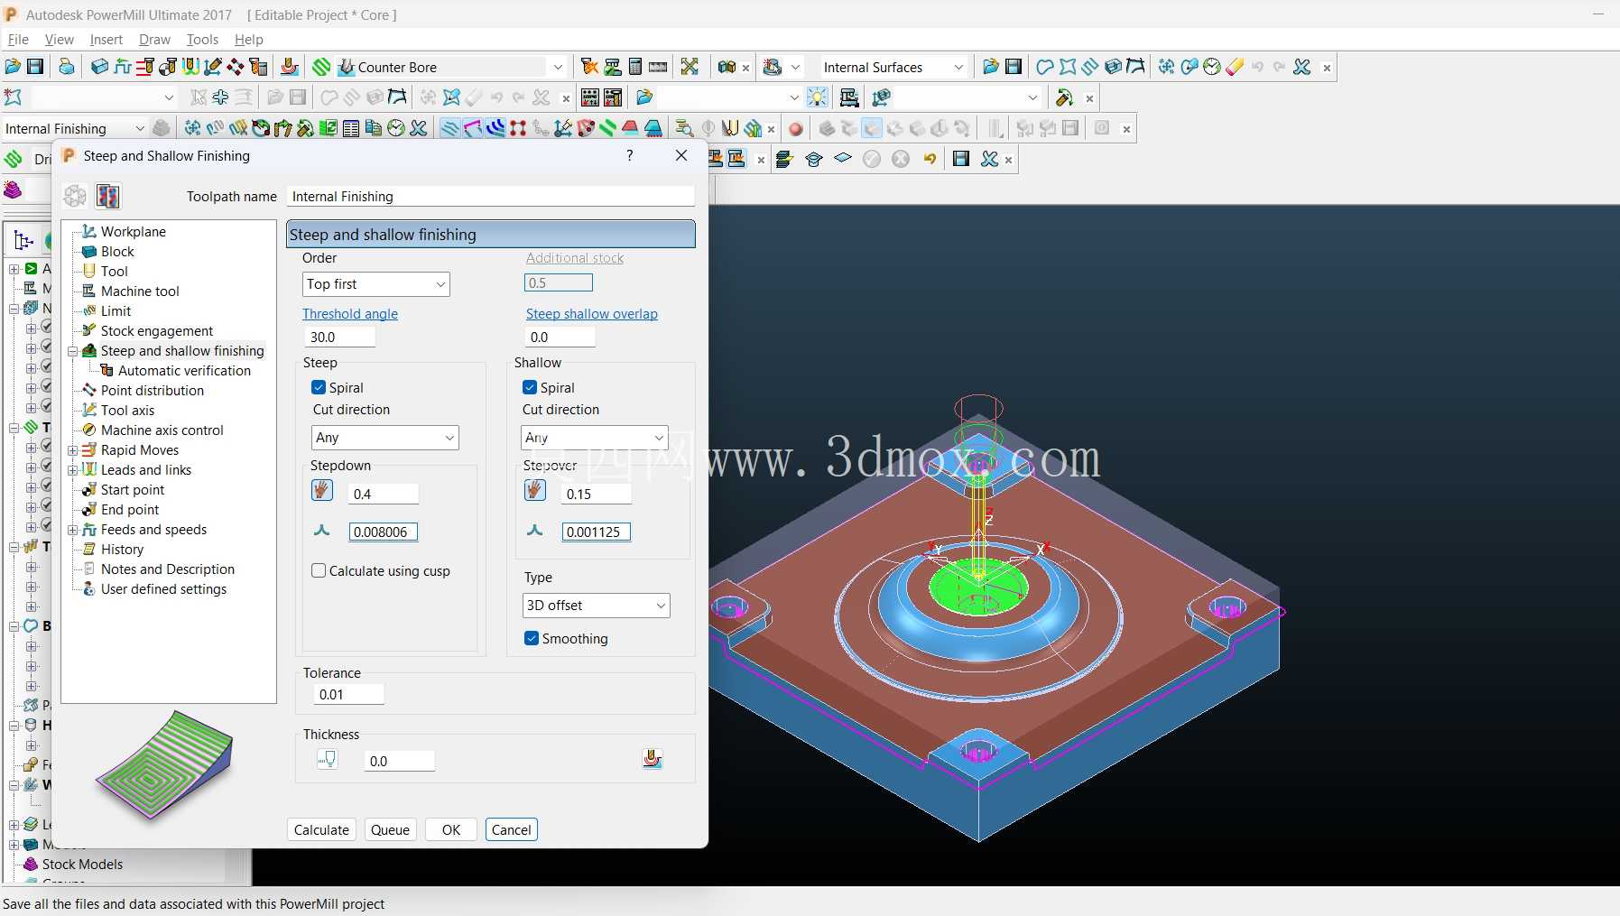Open the View menu
The width and height of the screenshot is (1620, 916).
[x=60, y=39]
